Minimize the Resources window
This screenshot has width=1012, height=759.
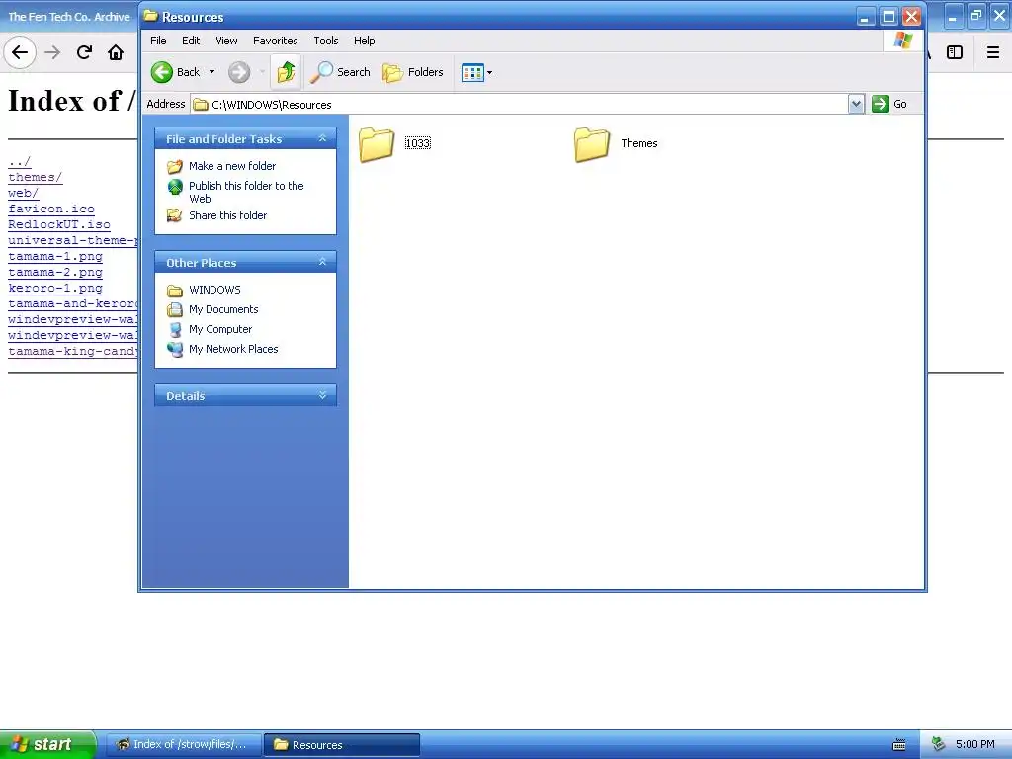click(x=866, y=17)
